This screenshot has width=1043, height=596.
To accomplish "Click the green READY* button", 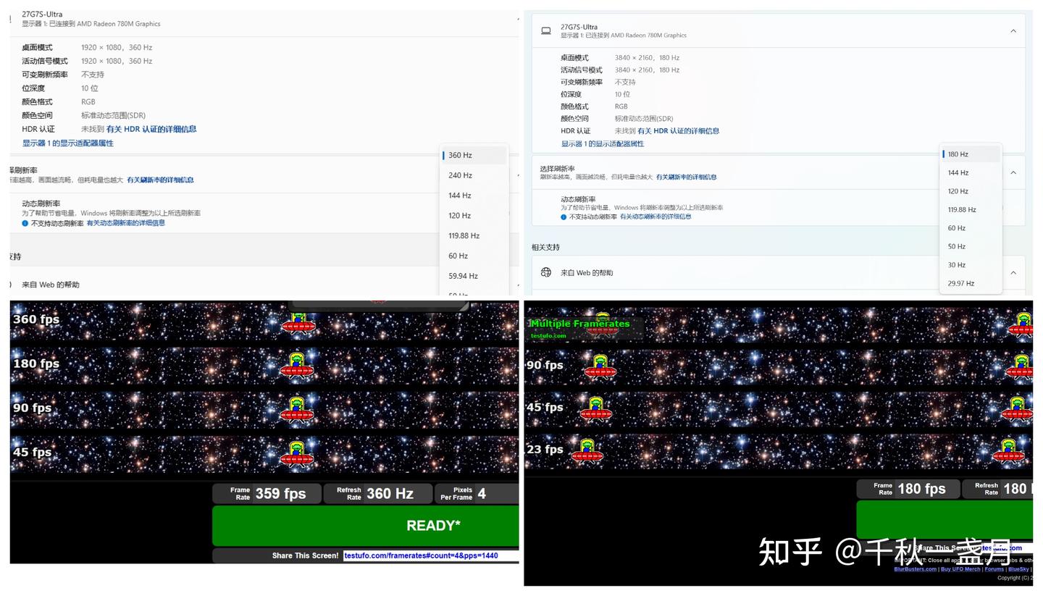I will pyautogui.click(x=366, y=526).
